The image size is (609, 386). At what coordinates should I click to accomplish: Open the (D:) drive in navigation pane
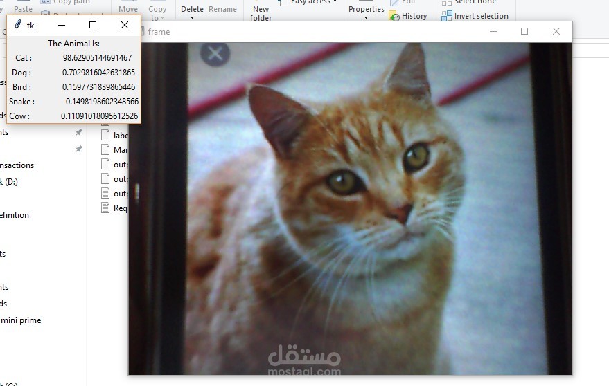[9, 181]
